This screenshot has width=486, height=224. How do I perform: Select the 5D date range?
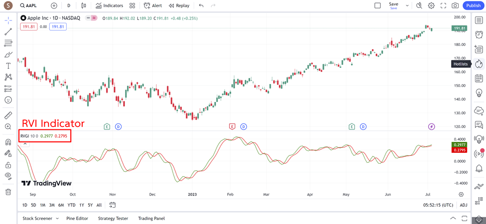point(33,205)
